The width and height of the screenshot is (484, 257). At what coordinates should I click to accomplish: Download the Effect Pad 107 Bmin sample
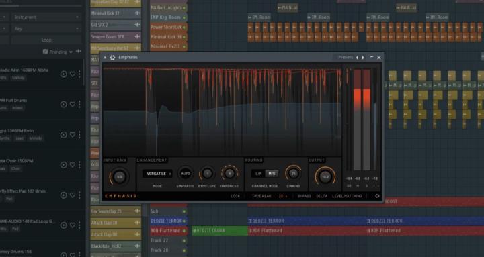(x=64, y=195)
